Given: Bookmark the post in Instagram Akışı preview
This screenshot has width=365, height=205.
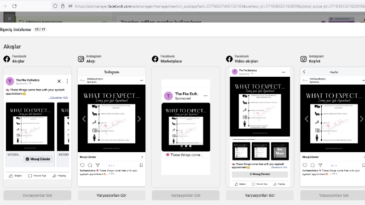Looking at the screenshot, I should coord(141,165).
